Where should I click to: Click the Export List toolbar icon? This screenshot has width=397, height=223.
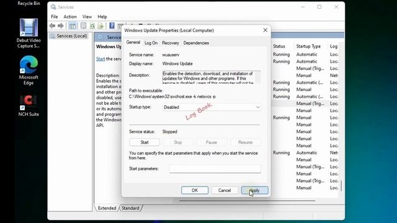pos(100,25)
